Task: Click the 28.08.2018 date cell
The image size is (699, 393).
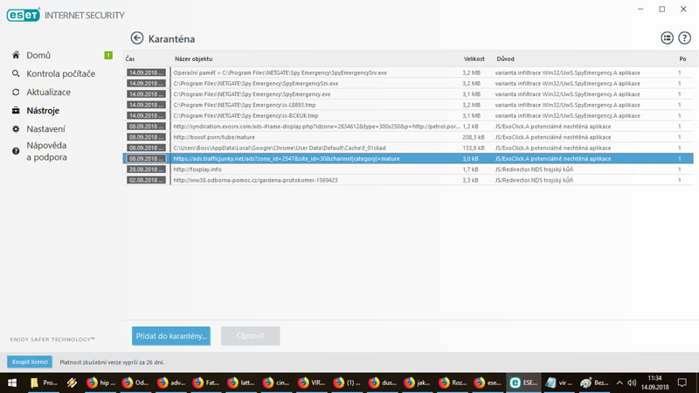Action: (146, 169)
